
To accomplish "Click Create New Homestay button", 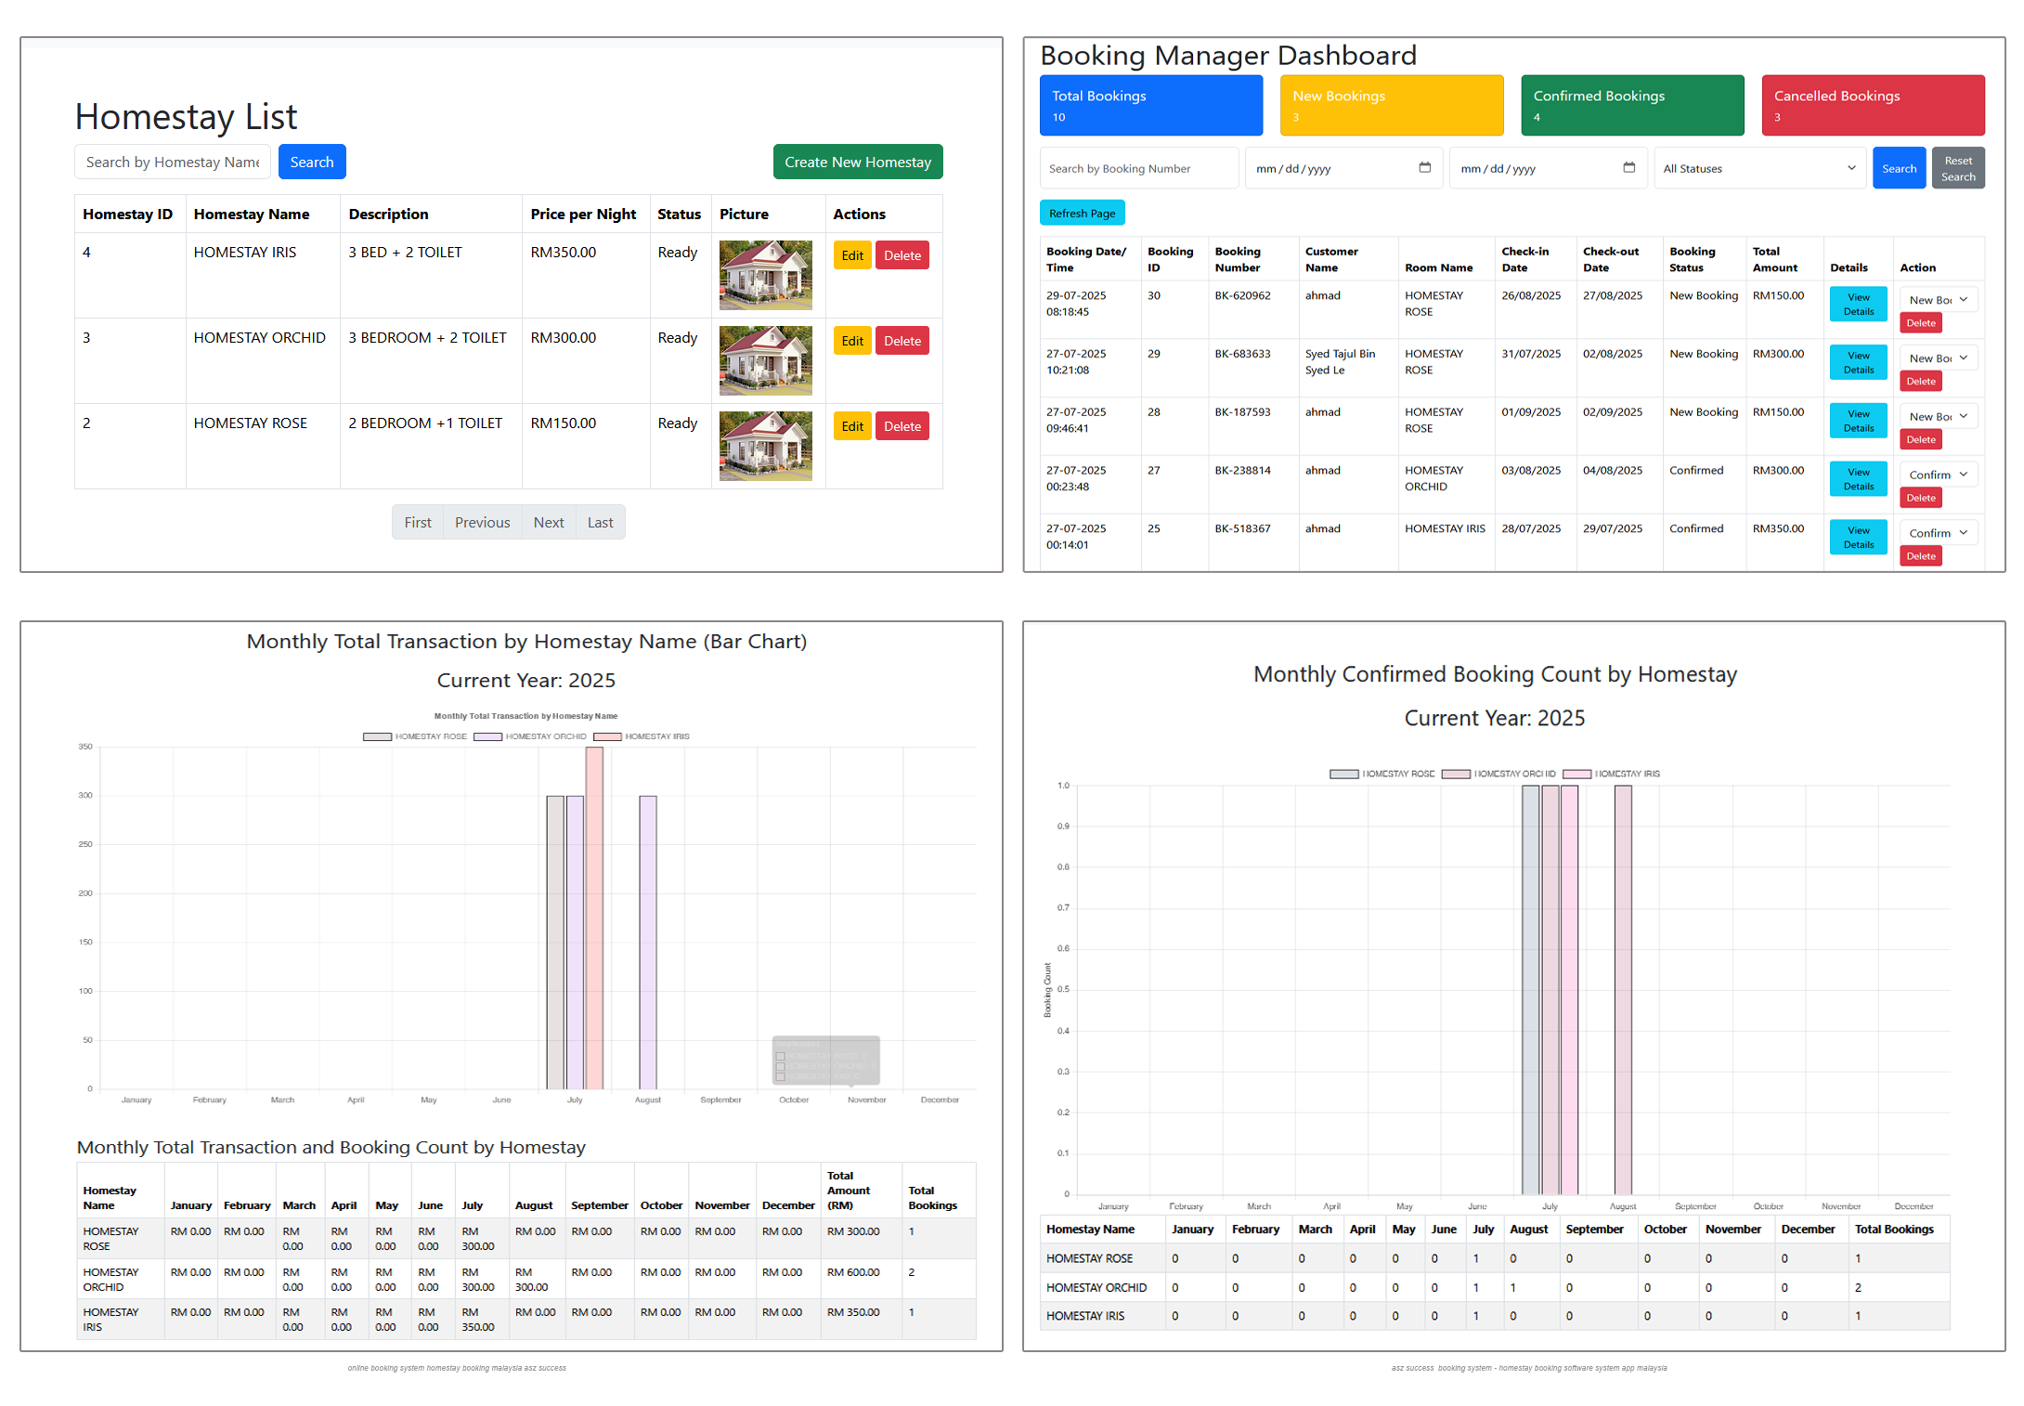I will (x=857, y=162).
